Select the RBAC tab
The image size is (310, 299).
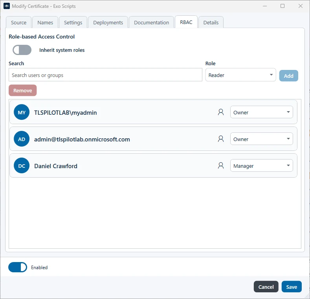[186, 22]
